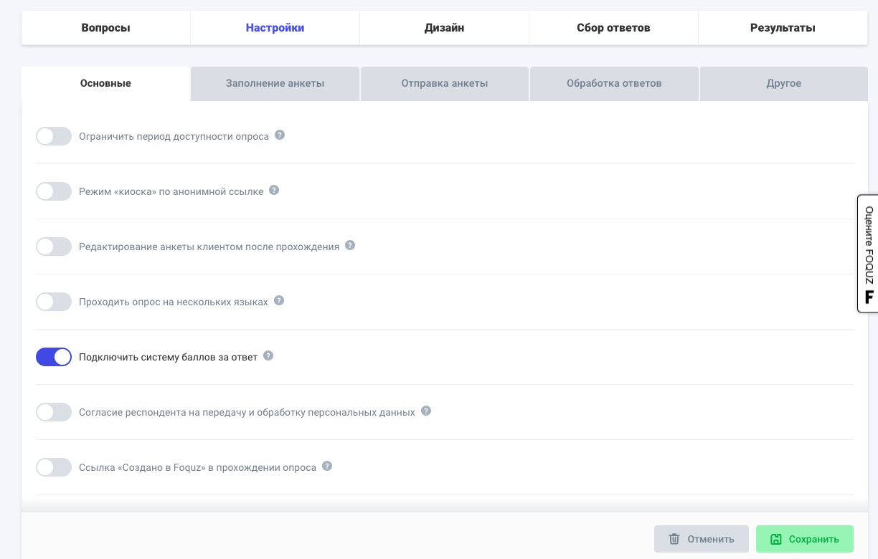878x559 pixels.
Task: Toggle "Редактирование анкеты клиентом после прохождения"
Action: point(54,247)
